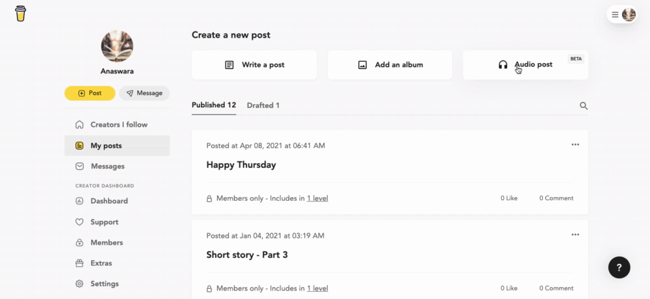Click the Messages envelope icon in sidebar
The image size is (650, 299).
pos(79,166)
